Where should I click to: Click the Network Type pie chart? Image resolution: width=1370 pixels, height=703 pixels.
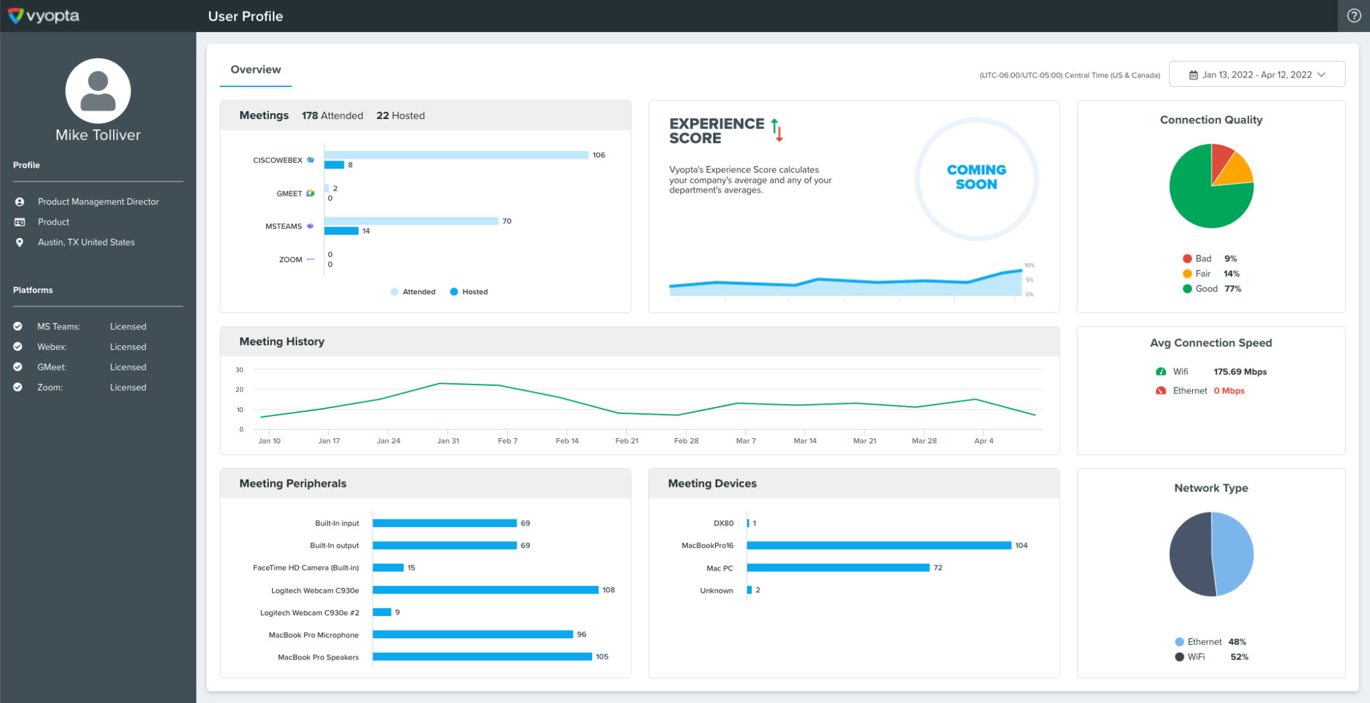point(1211,554)
